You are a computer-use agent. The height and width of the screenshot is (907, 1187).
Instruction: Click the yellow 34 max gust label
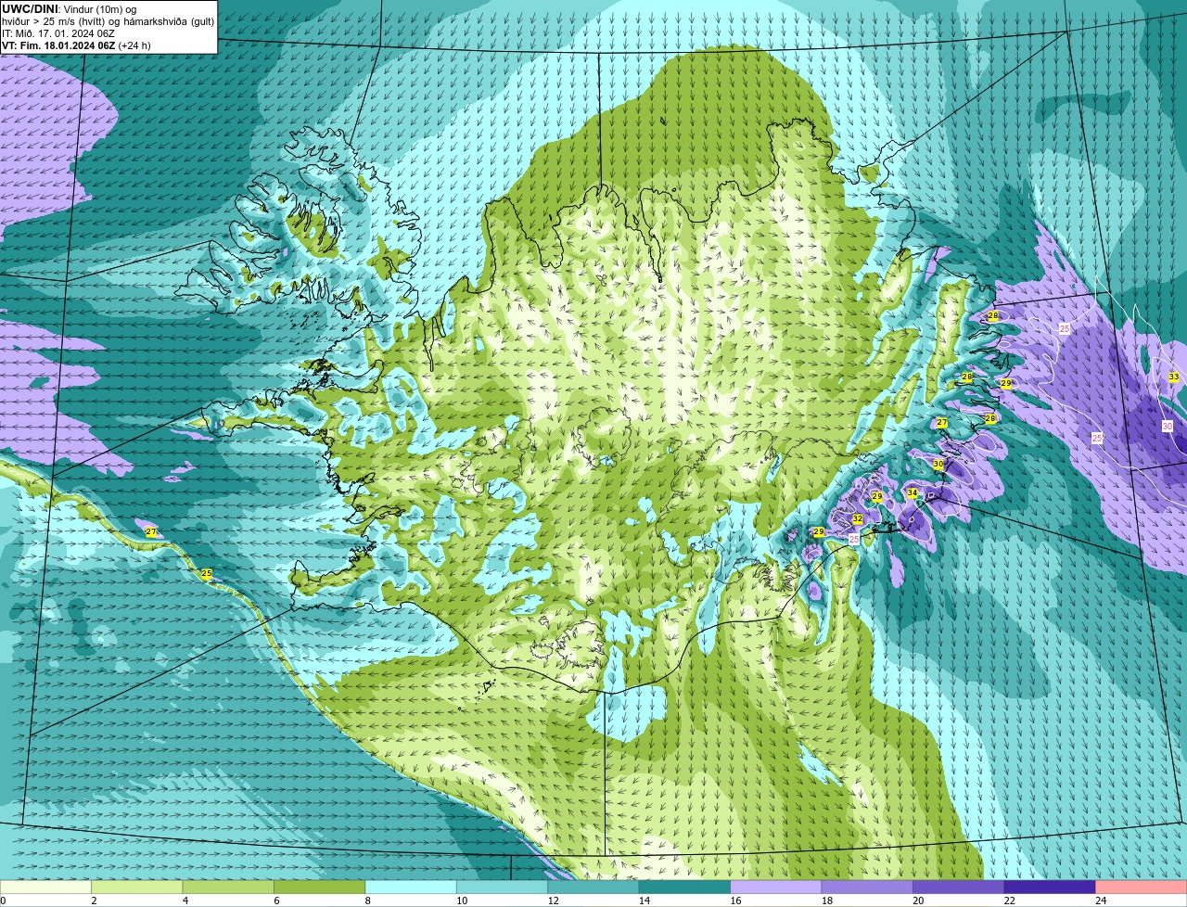913,492
